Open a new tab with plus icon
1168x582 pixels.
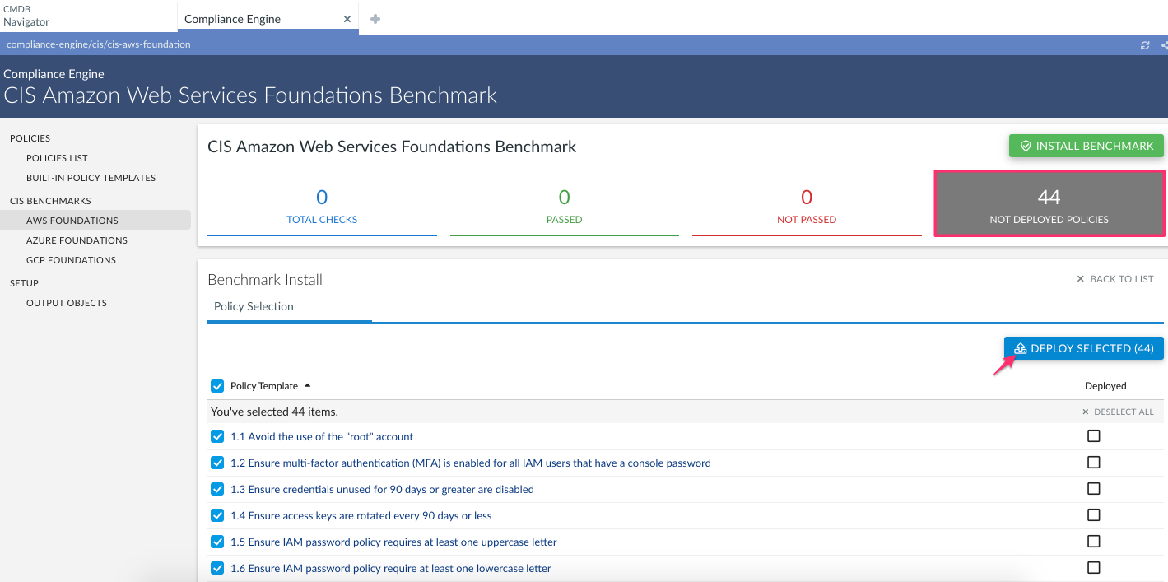coord(375,19)
